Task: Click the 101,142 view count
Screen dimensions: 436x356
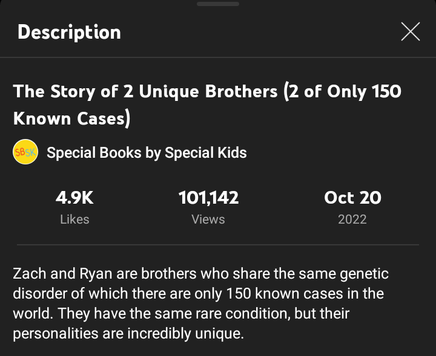Action: click(x=208, y=198)
